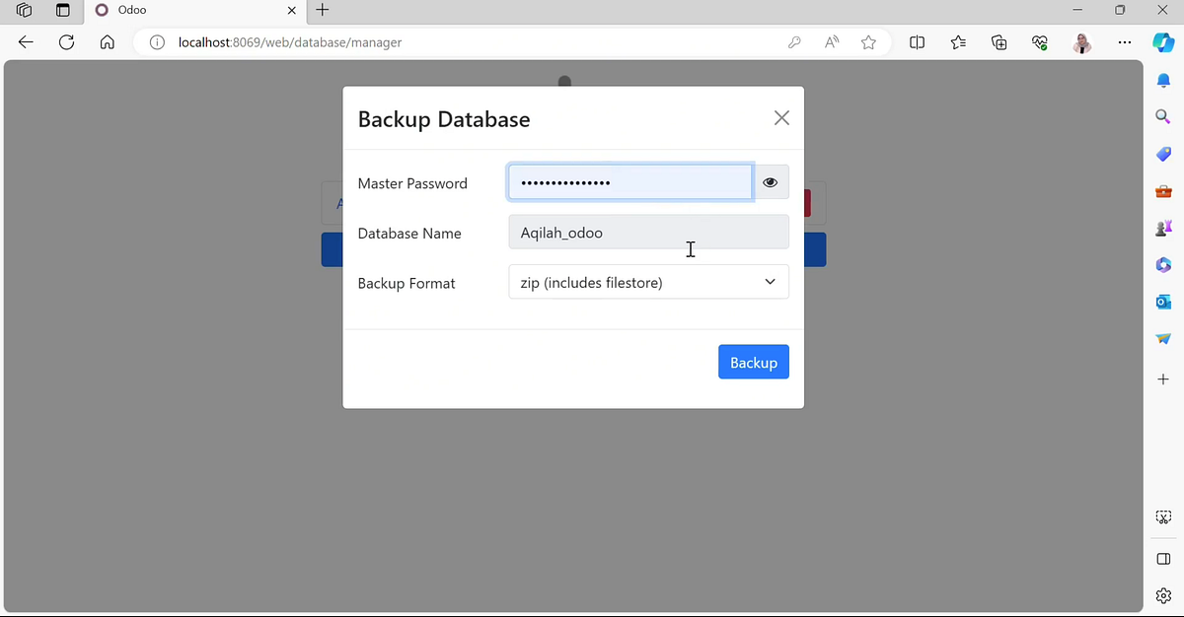This screenshot has width=1184, height=617.
Task: Toggle the favorites star for this page
Action: tap(869, 42)
